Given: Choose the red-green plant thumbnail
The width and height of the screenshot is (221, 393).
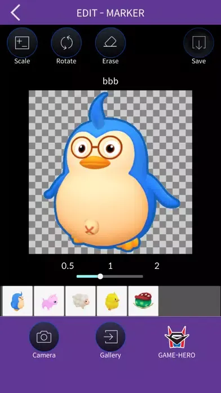Looking at the screenshot, I should click(x=143, y=301).
